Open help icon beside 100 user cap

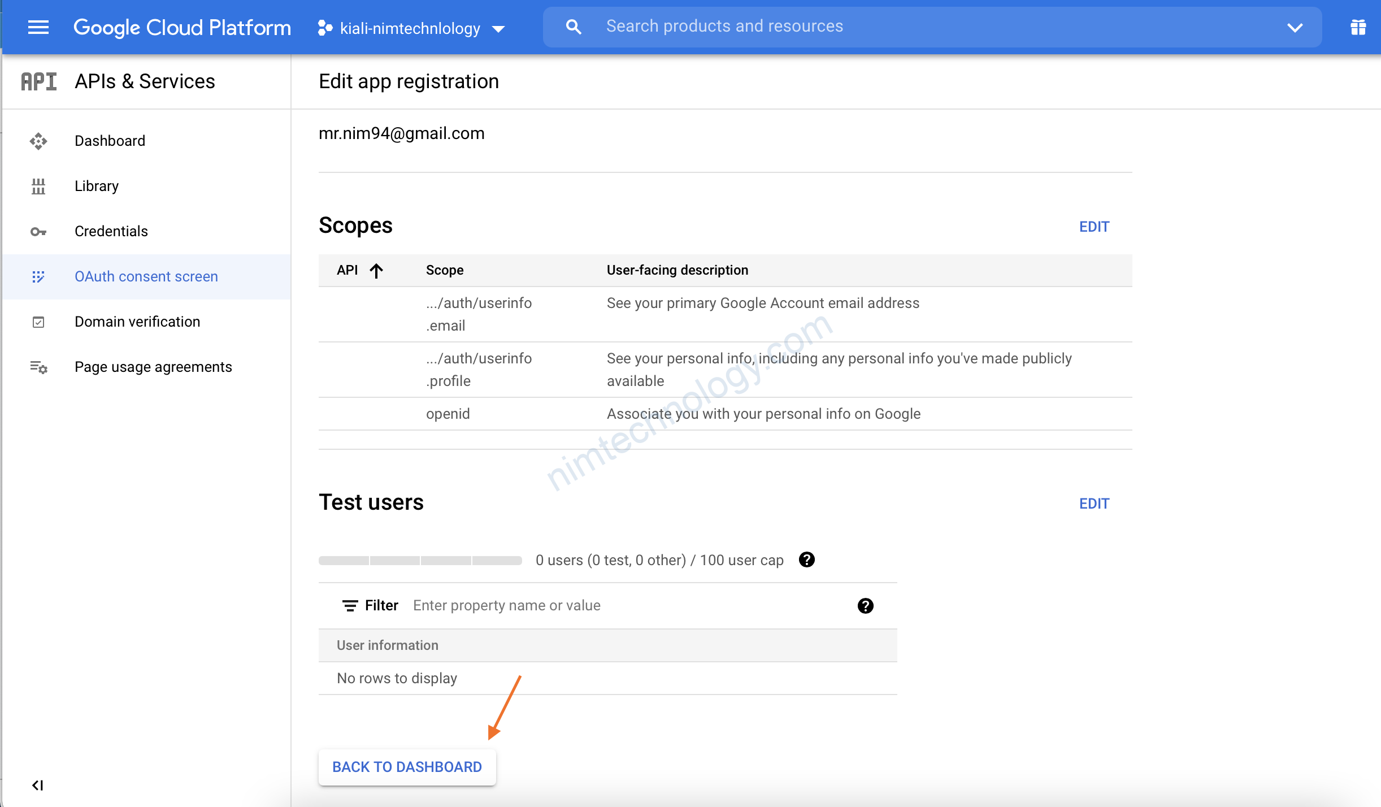(x=806, y=559)
